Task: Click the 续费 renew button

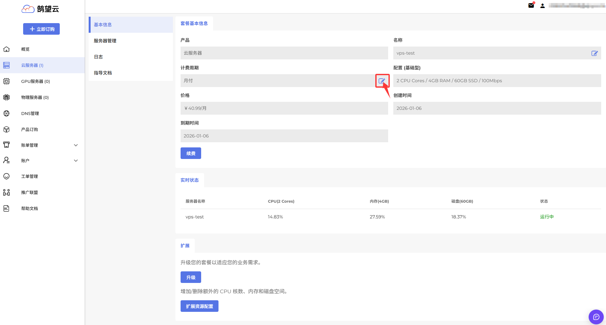Action: 191,153
